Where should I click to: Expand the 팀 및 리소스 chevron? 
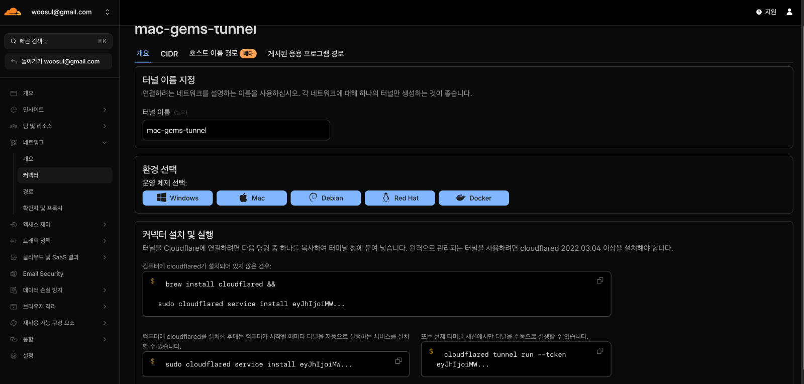[105, 126]
